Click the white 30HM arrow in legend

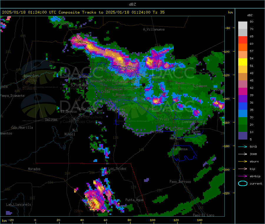click(x=243, y=154)
